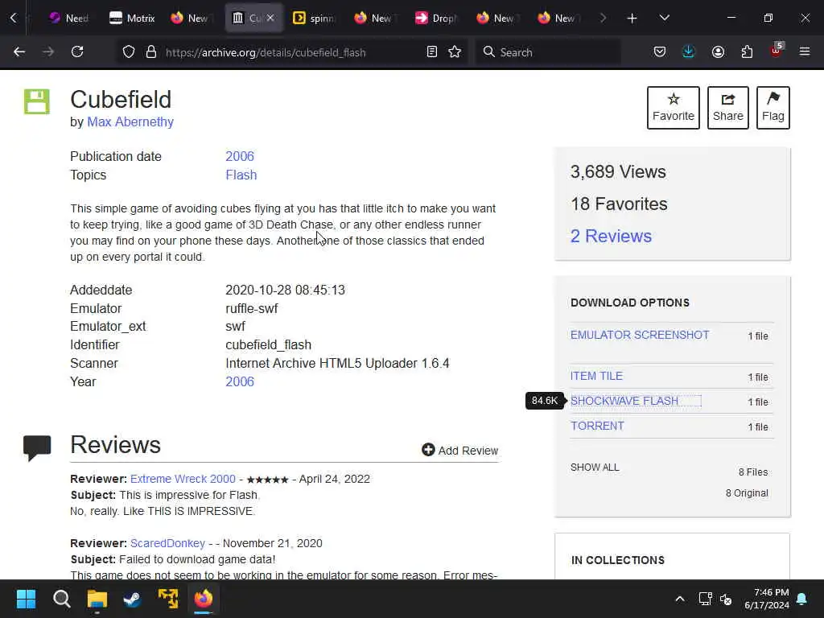Click the Favorite button

click(x=674, y=108)
